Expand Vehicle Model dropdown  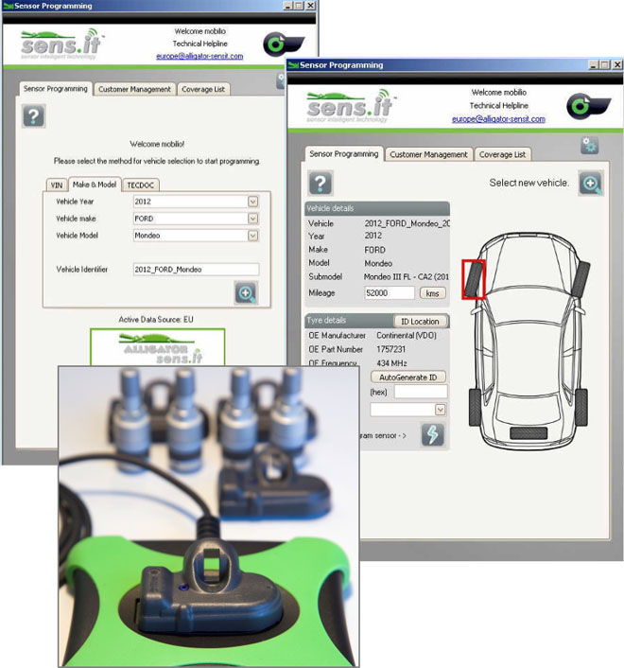252,236
